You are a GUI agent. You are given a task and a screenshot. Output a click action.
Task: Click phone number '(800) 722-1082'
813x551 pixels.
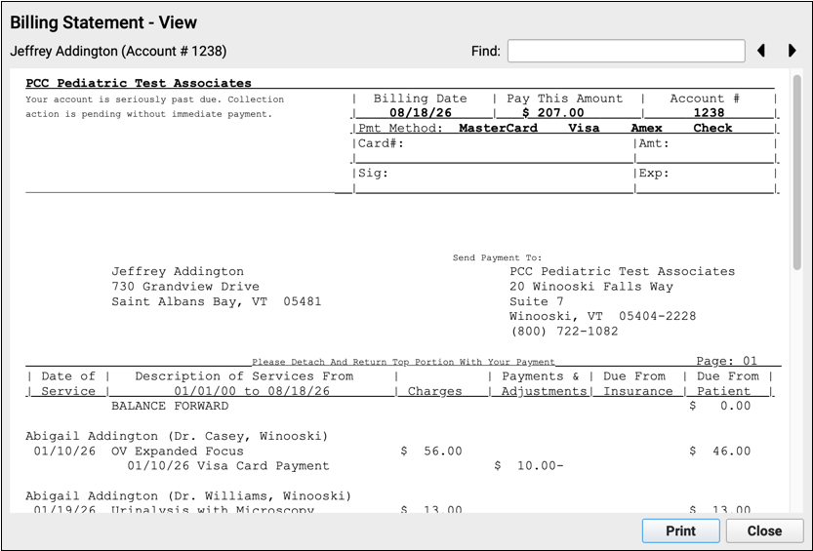564,331
